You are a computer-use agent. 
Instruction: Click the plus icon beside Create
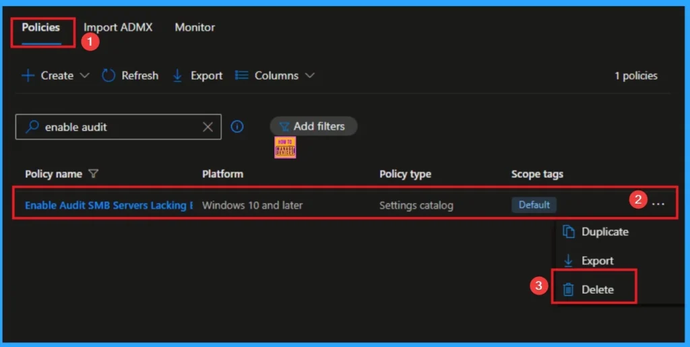(x=28, y=75)
